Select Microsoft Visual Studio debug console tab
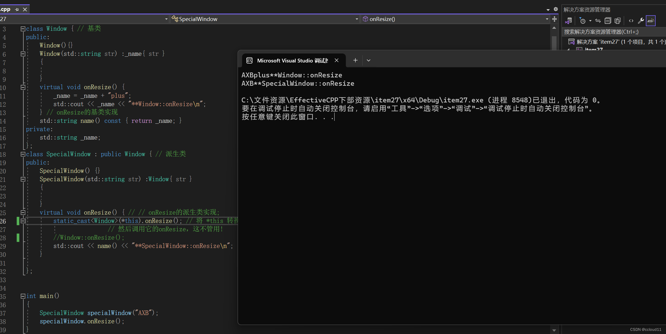 293,60
